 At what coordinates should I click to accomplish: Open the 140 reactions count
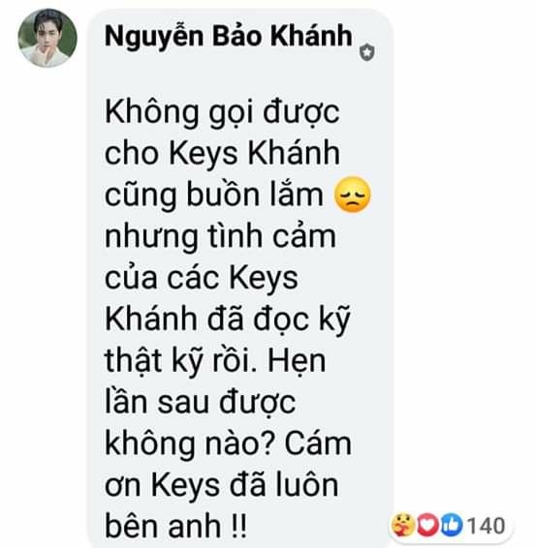[486, 526]
